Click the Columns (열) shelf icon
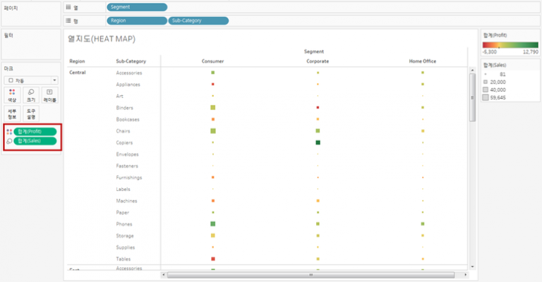Screen dimensions: 542x282 (x=68, y=6)
